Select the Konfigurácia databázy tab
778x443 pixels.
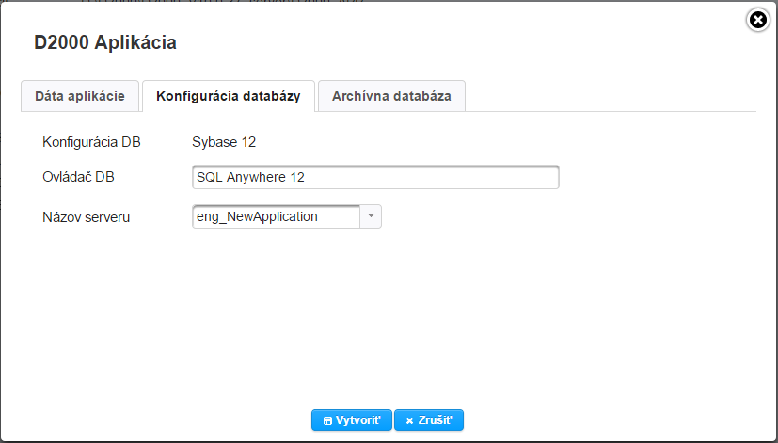tap(229, 96)
